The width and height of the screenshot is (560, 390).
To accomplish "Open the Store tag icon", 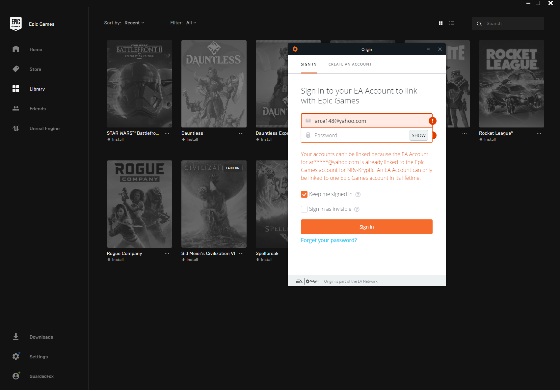I will pyautogui.click(x=16, y=69).
